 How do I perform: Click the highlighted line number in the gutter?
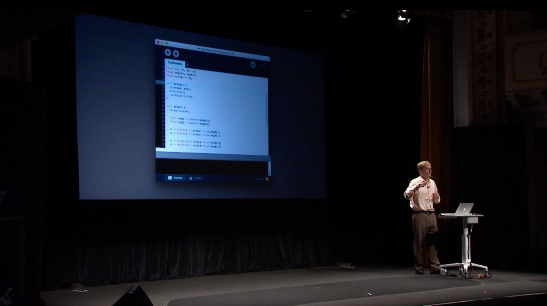point(162,82)
